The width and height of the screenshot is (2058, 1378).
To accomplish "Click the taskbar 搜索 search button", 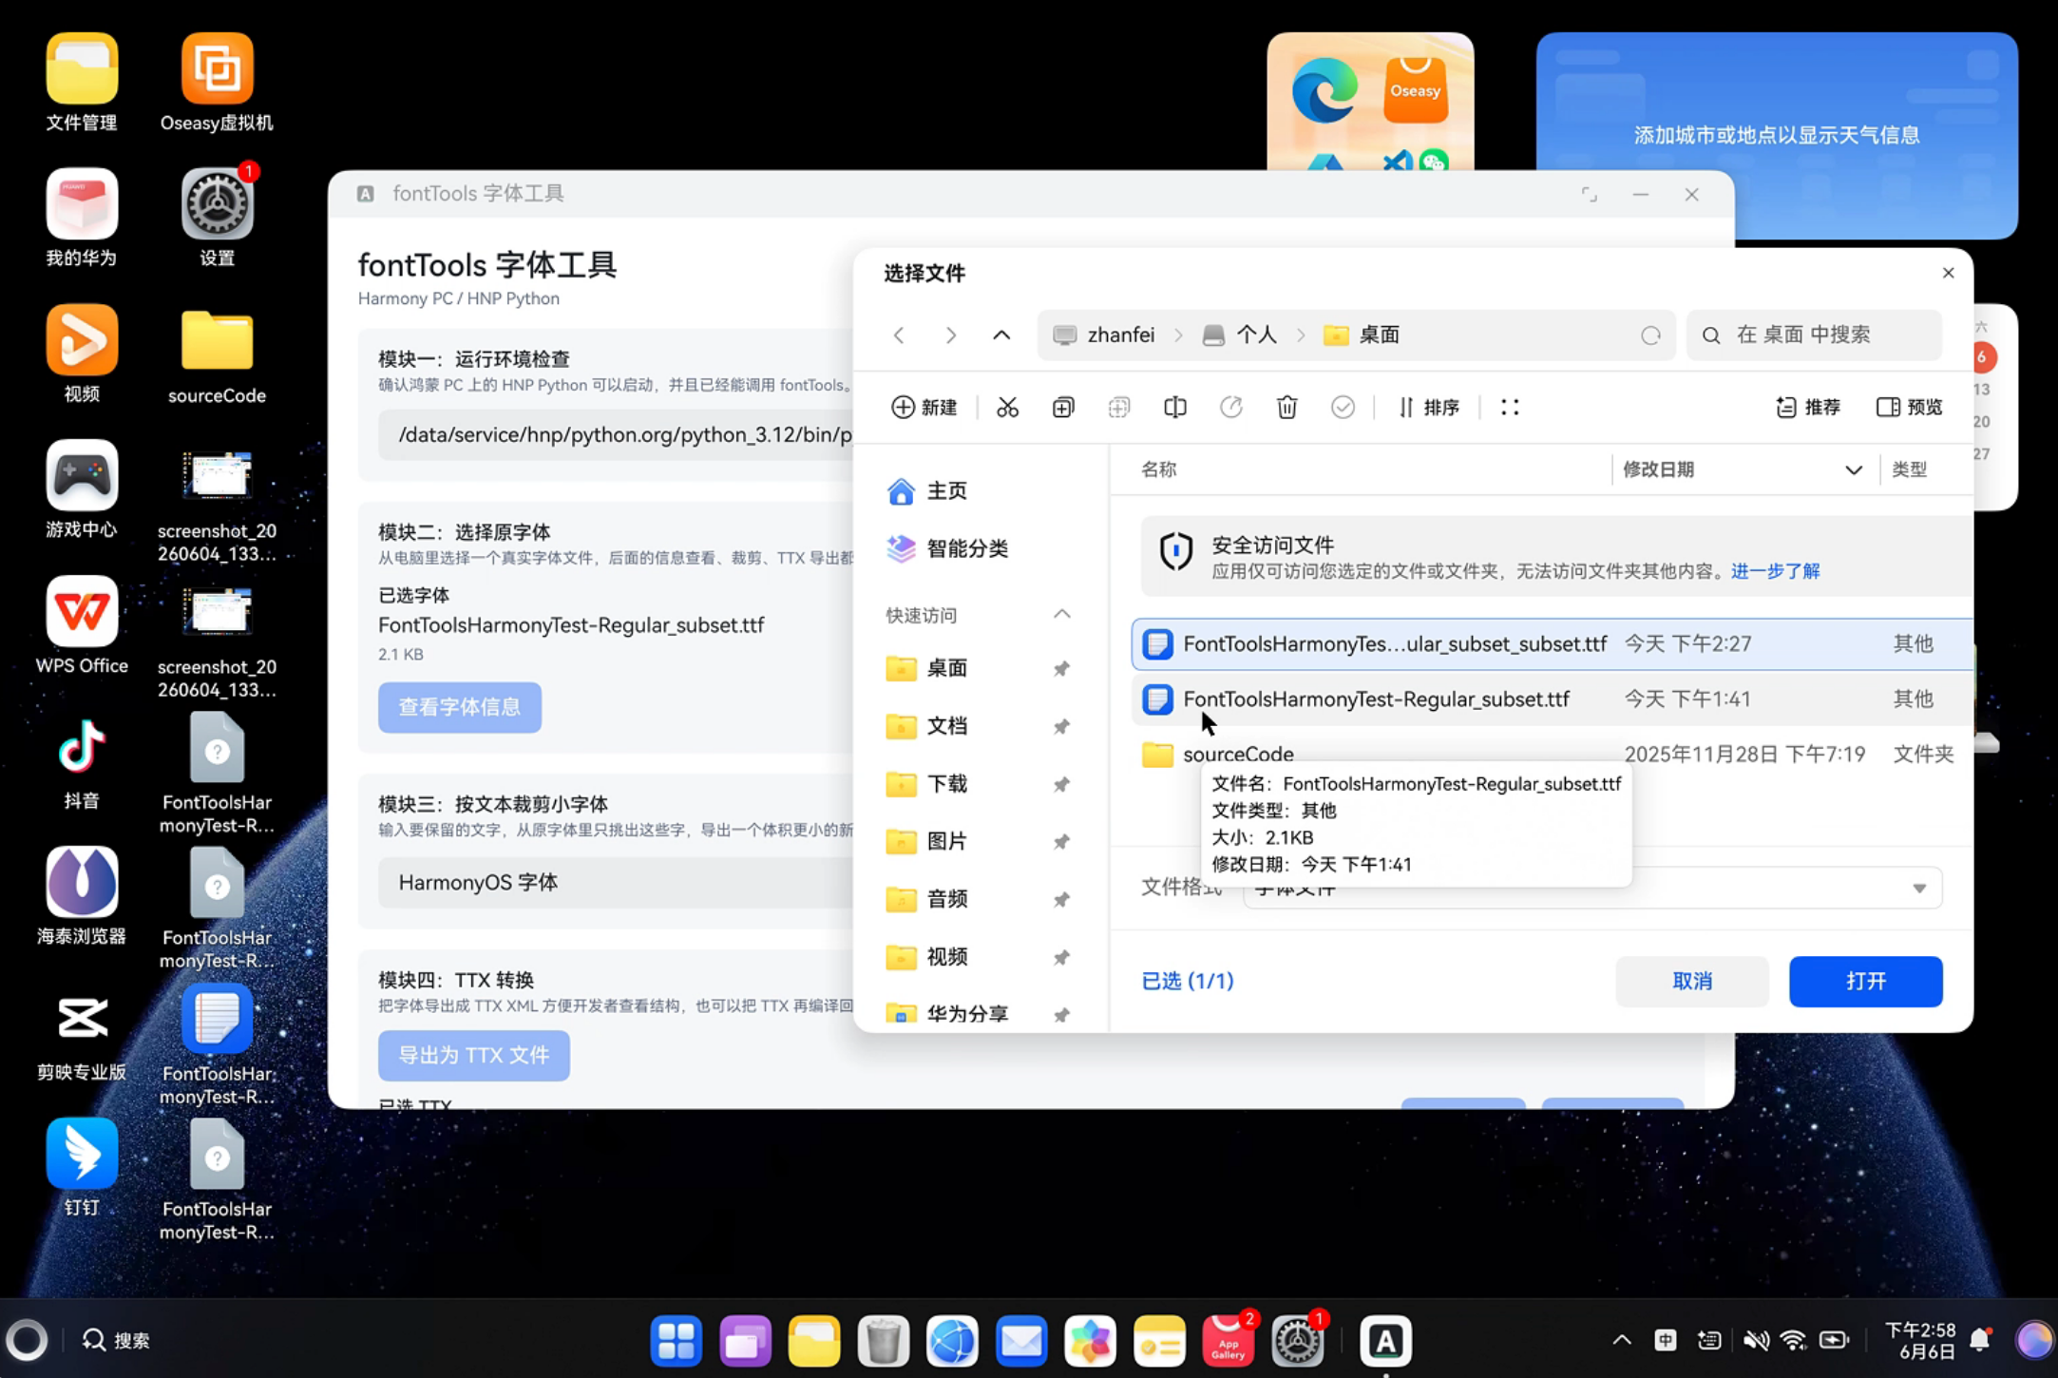I will tap(116, 1341).
